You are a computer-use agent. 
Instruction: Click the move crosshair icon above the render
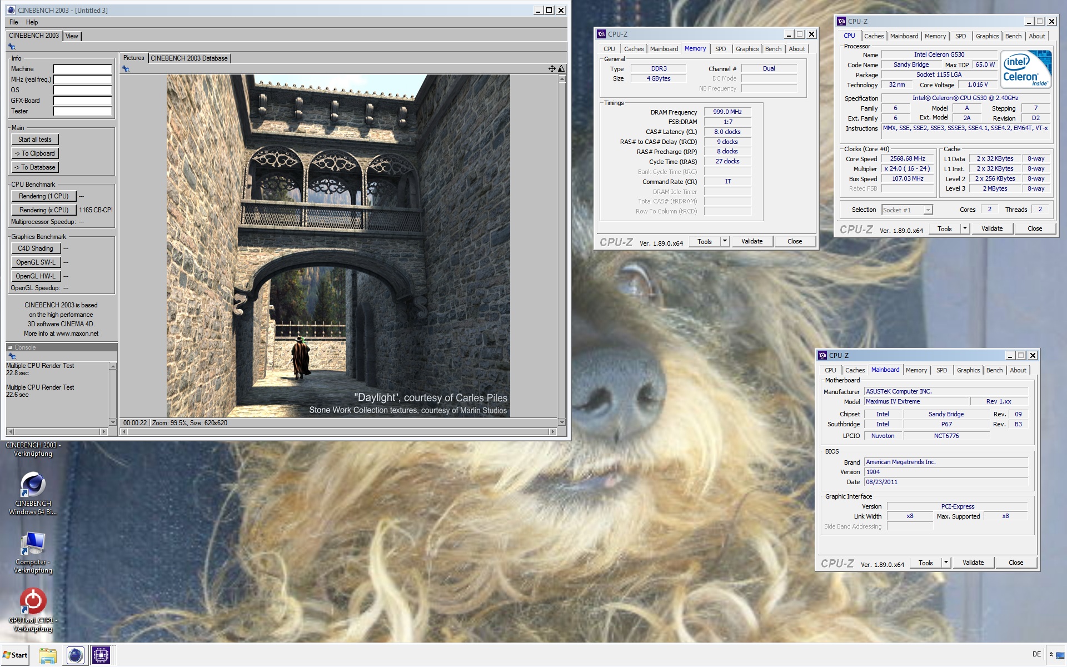[x=552, y=69]
